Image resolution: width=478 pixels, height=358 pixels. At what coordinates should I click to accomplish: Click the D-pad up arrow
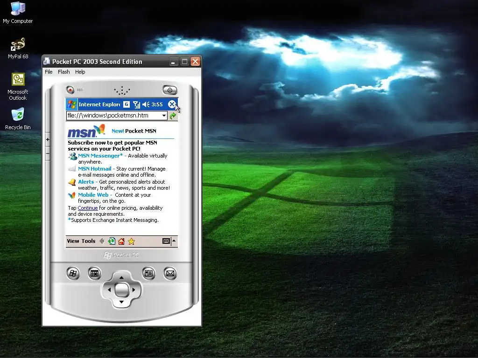point(122,277)
